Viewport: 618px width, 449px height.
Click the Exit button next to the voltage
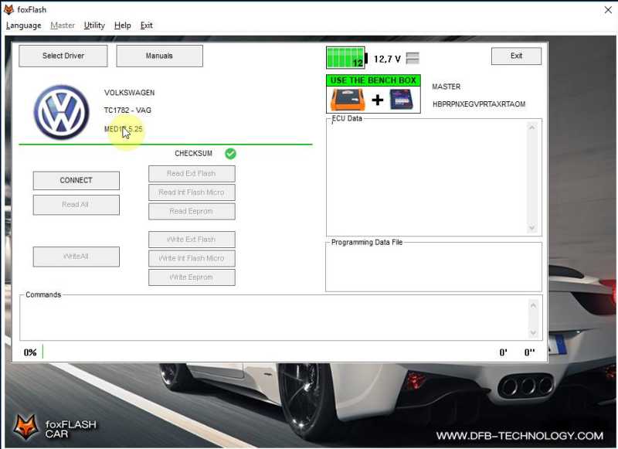pyautogui.click(x=516, y=56)
